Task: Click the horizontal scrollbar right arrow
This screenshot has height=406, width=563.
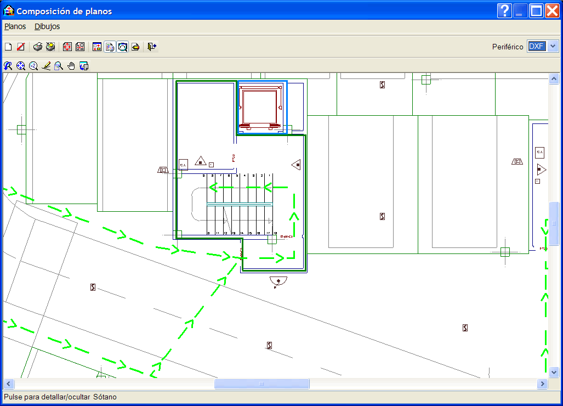Action: [x=542, y=384]
